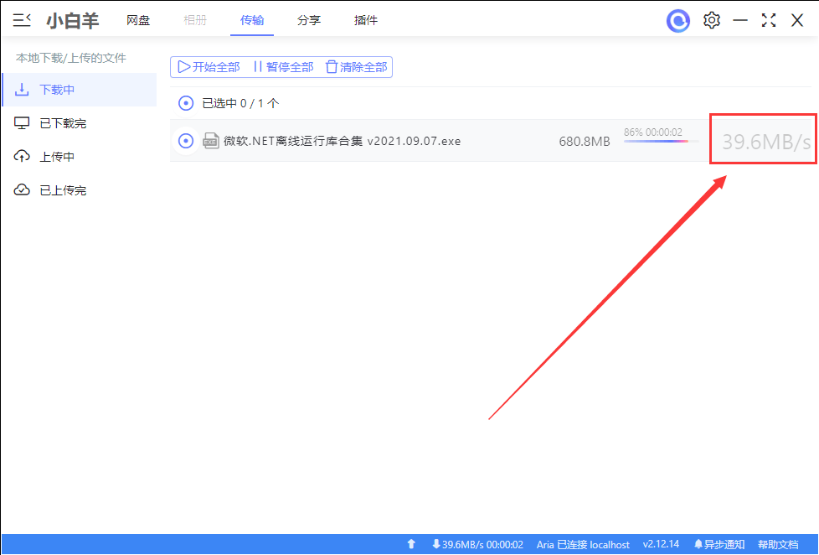The image size is (819, 555).
Task: Open 异步通知 notifications in the status bar
Action: pyautogui.click(x=719, y=544)
